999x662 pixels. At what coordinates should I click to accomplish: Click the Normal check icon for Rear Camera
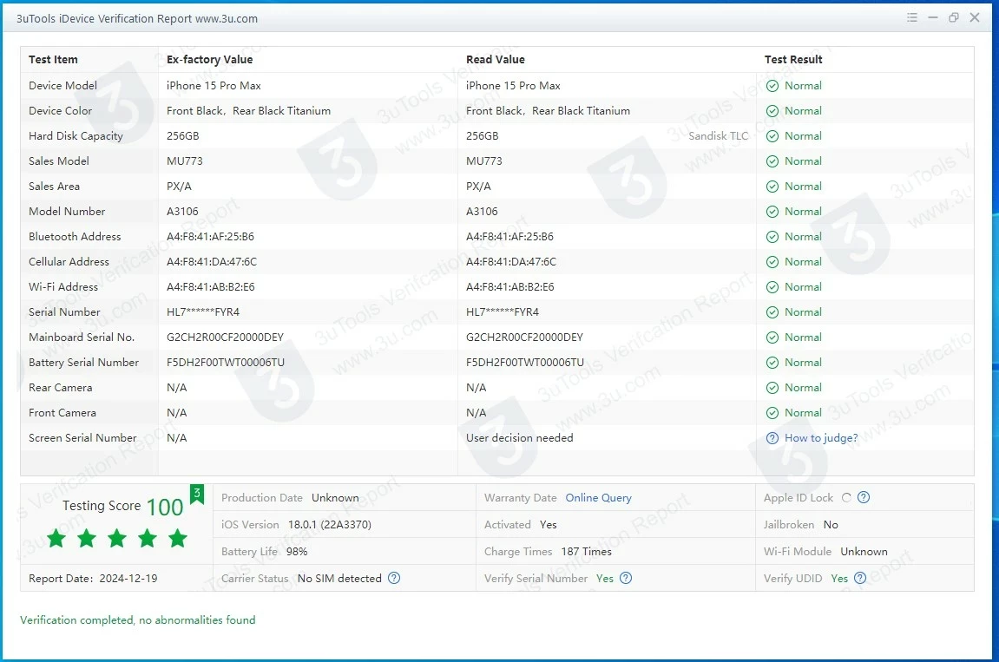tap(772, 388)
